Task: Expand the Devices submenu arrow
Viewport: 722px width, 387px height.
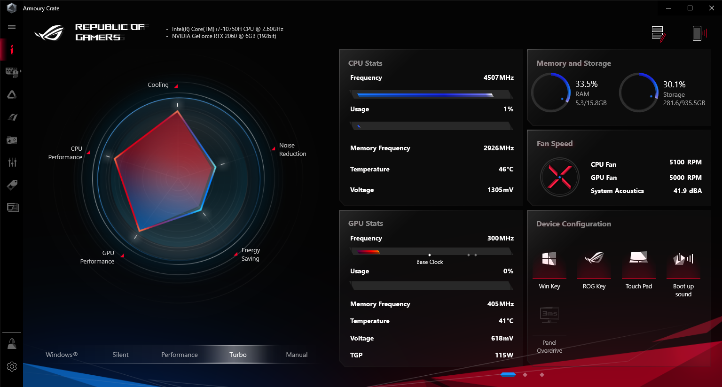Action: (x=21, y=71)
